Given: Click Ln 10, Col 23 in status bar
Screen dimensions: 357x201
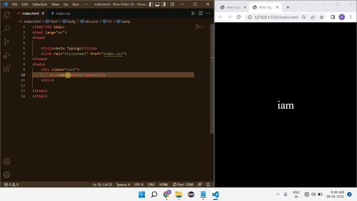Looking at the screenshot, I should [102, 185].
